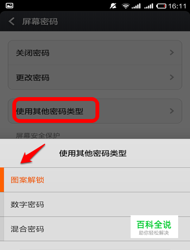This screenshot has width=190, height=250.
Task: Tap the second SIM signal bars
Action: (x=149, y=6)
